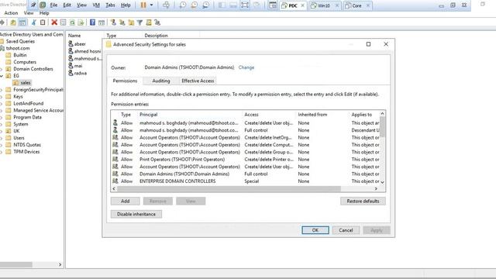Click the Create New Organizational Unit icon
Image resolution: width=496 pixels, height=279 pixels.
pos(131,22)
